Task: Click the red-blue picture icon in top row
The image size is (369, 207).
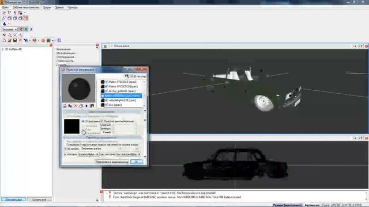Action: 20,13
